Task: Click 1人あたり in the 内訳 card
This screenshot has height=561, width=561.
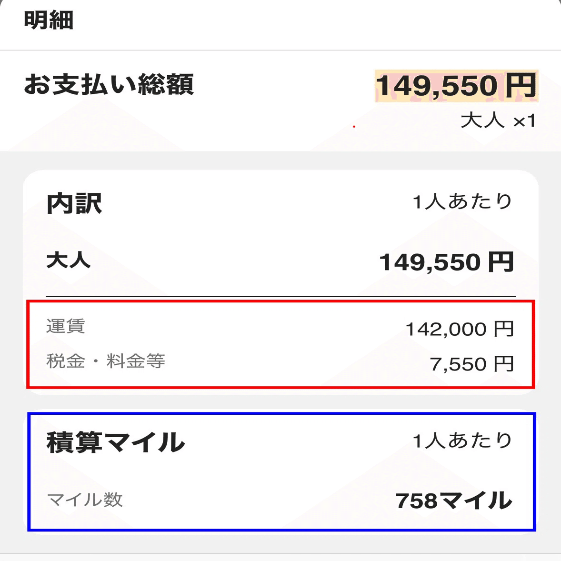Action: [x=462, y=202]
